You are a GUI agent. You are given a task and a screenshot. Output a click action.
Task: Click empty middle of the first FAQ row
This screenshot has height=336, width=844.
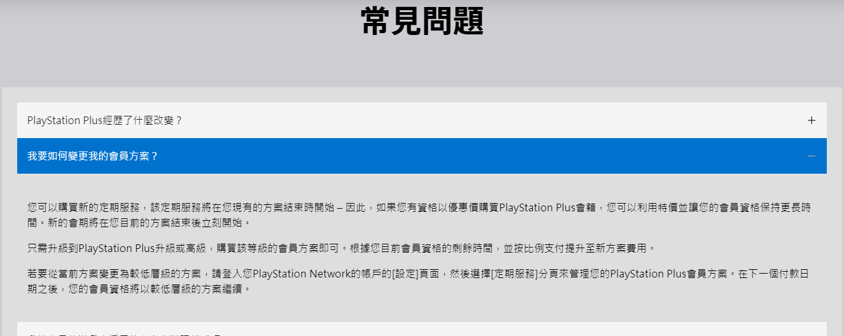446,120
